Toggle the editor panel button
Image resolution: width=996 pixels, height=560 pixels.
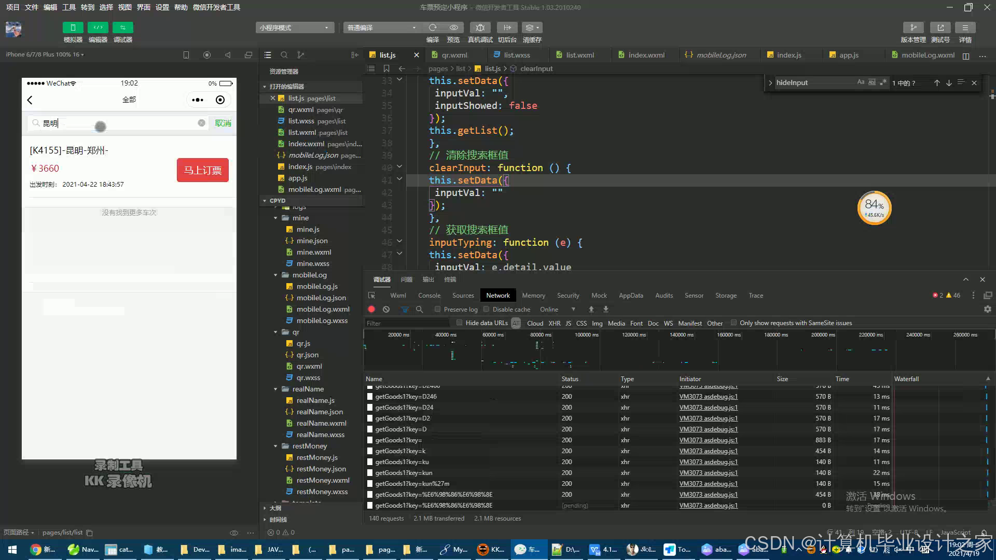point(98,27)
